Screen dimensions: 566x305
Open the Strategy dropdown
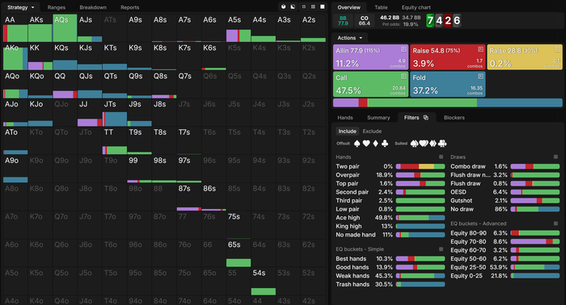pos(20,7)
